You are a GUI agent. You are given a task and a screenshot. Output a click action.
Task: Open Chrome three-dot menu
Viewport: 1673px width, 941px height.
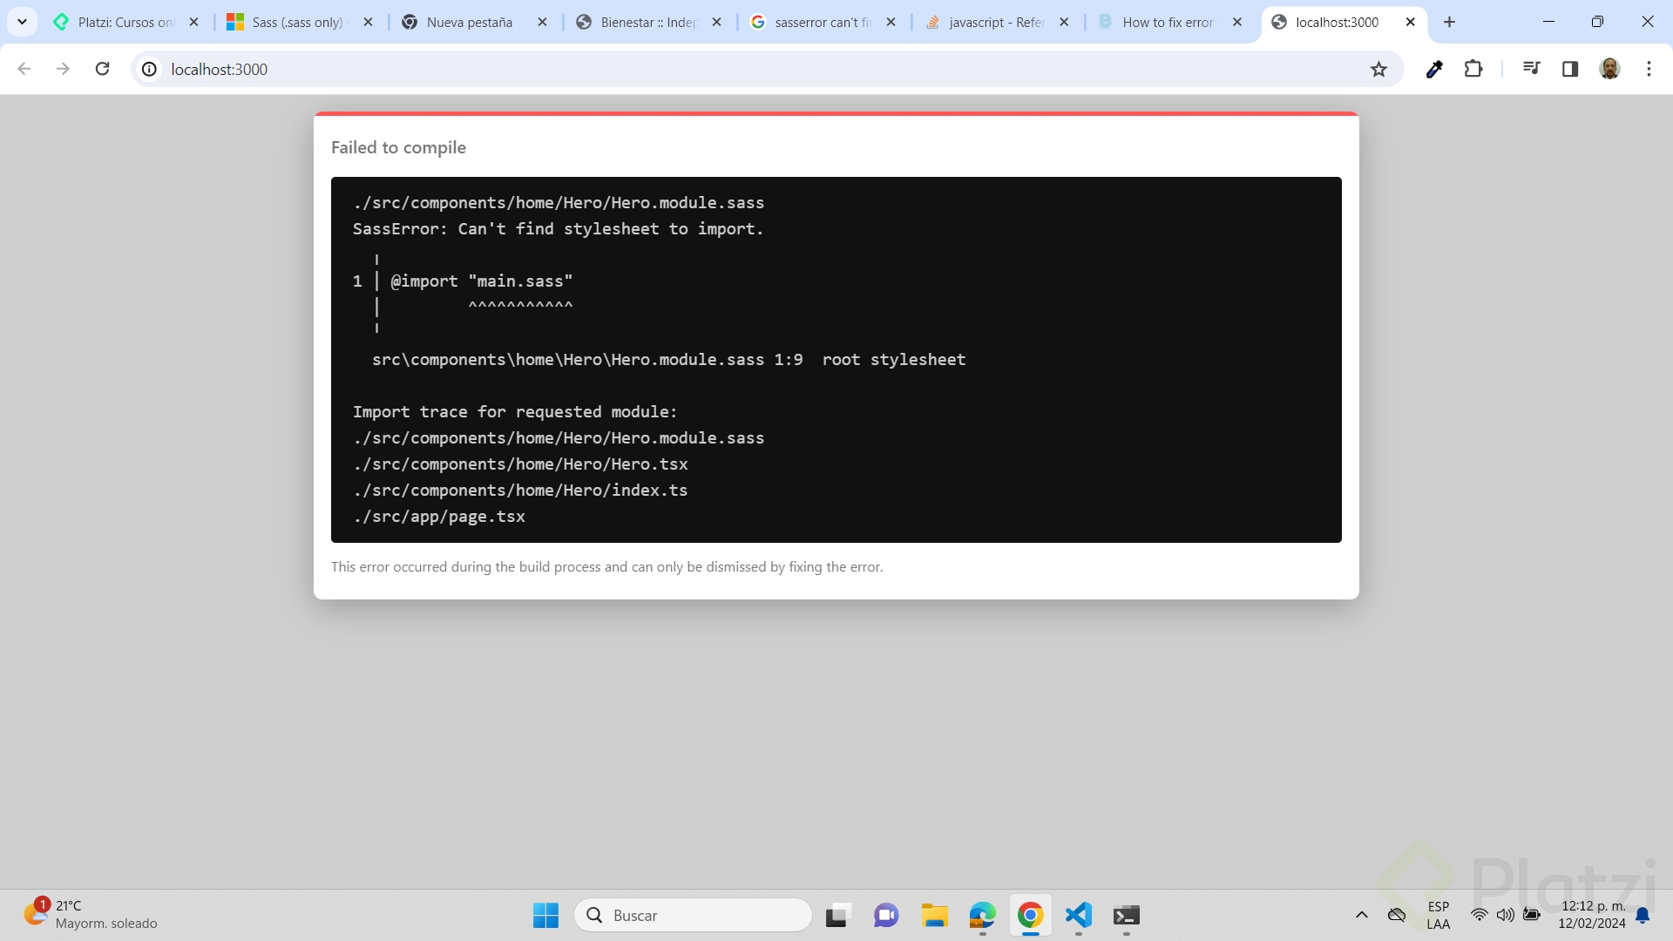[x=1649, y=69]
